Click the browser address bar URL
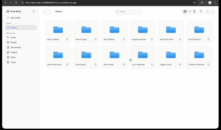This screenshot has height=130, width=221. 51,3
